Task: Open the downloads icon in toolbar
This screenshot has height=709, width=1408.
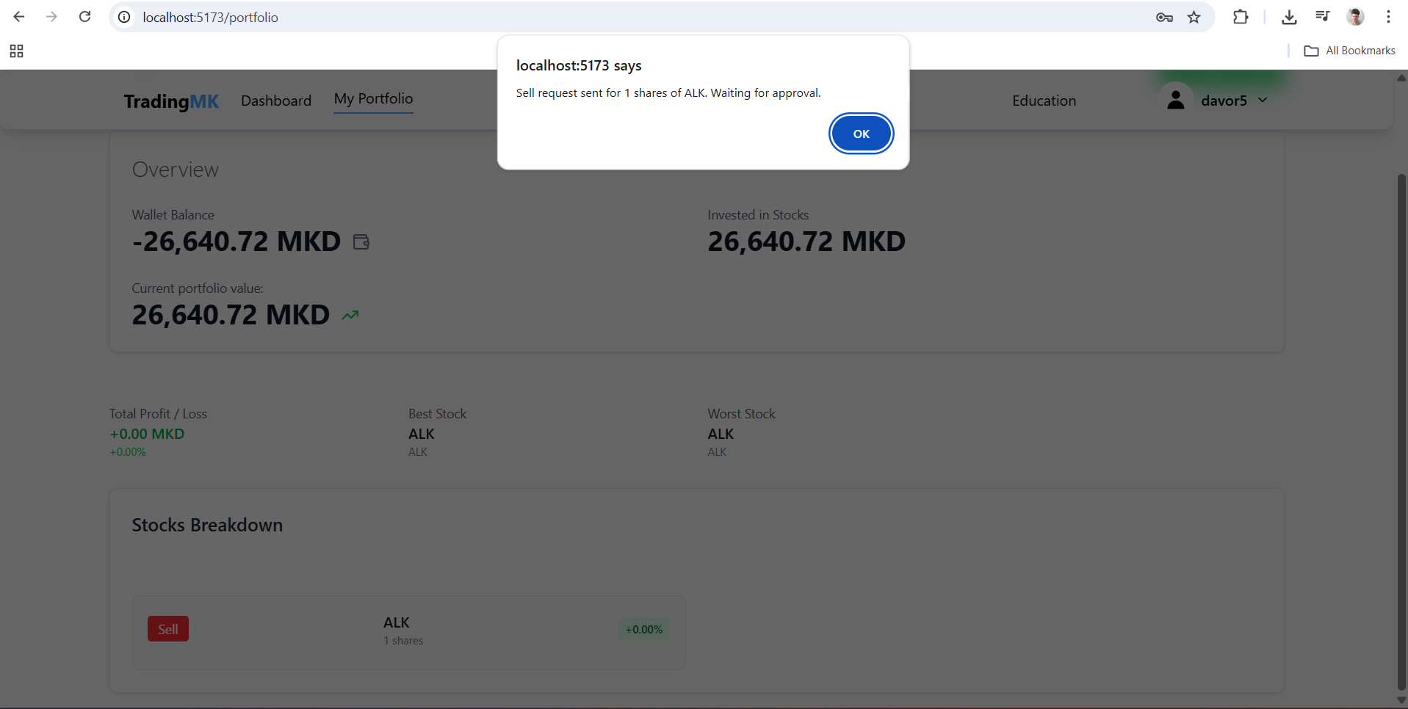Action: (x=1289, y=17)
